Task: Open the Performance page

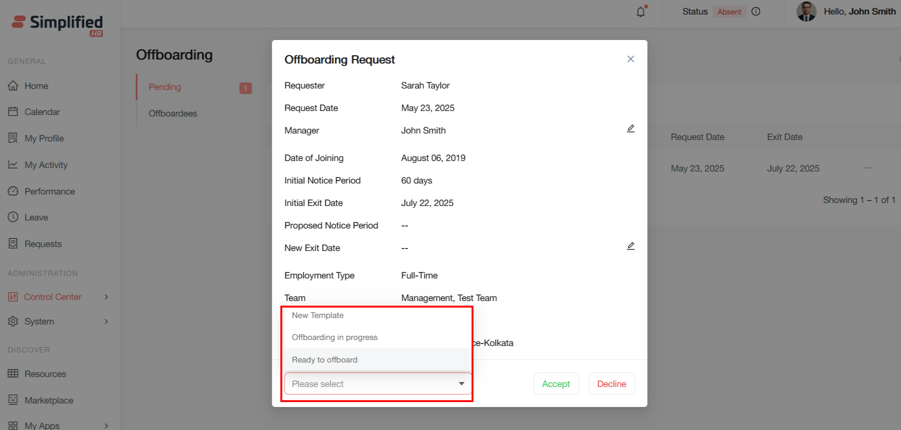Action: click(50, 191)
